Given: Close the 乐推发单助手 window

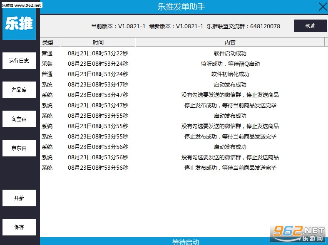Looking at the screenshot, I should point(323,7).
